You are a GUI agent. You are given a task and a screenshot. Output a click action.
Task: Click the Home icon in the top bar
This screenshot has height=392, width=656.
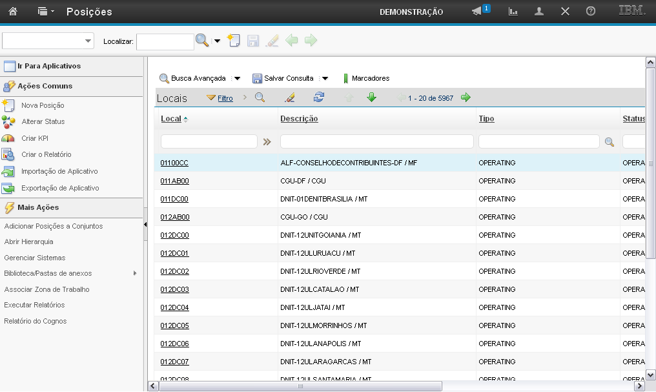tap(12, 12)
